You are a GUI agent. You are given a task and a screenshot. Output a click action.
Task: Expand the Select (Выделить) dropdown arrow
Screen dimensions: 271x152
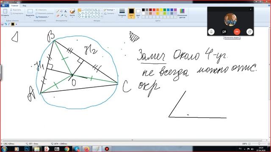coord(30,17)
